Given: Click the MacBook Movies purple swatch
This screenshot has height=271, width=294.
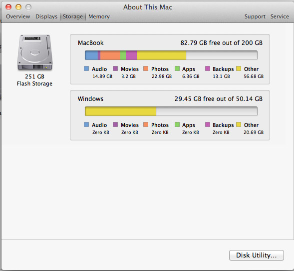Looking at the screenshot, I should point(115,68).
